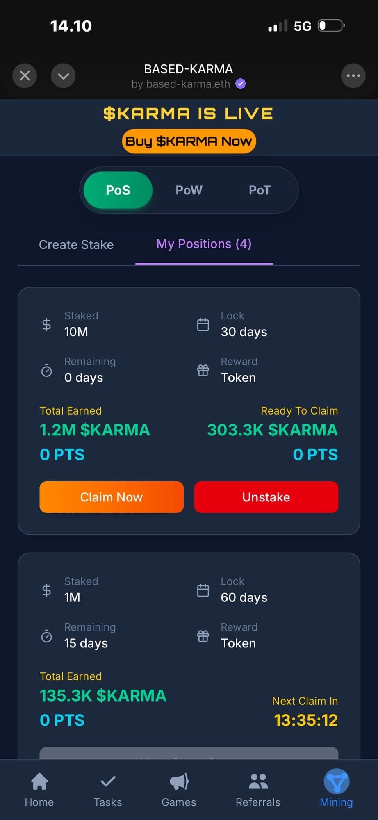Image resolution: width=378 pixels, height=820 pixels.
Task: Switch to PoW mining mode
Action: pyautogui.click(x=189, y=190)
